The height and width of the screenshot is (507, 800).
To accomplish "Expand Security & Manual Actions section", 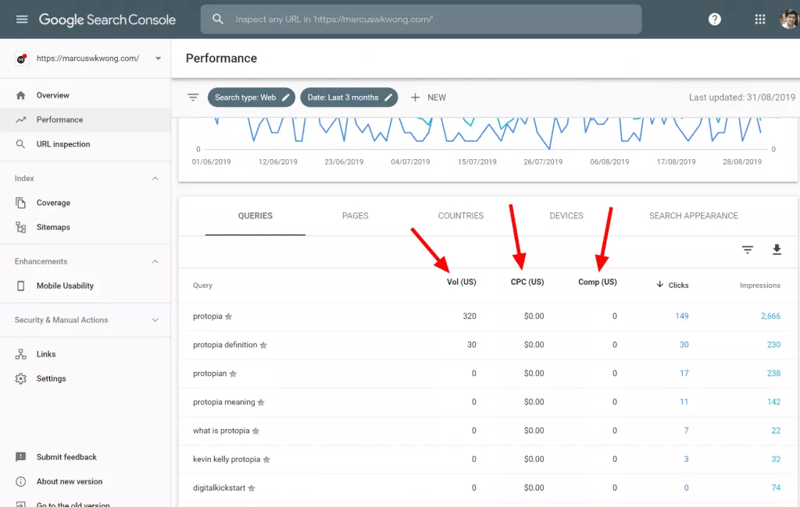I will pos(153,320).
